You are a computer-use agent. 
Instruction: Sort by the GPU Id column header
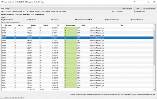(21, 25)
